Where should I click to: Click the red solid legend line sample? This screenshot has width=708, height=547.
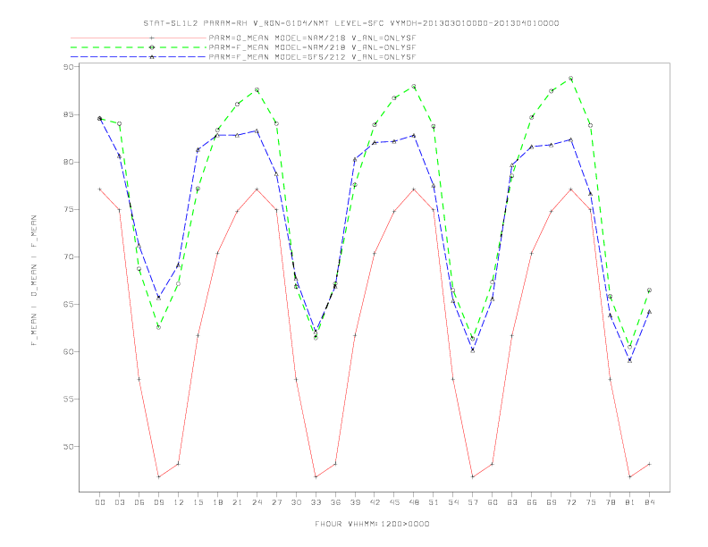[x=139, y=38]
